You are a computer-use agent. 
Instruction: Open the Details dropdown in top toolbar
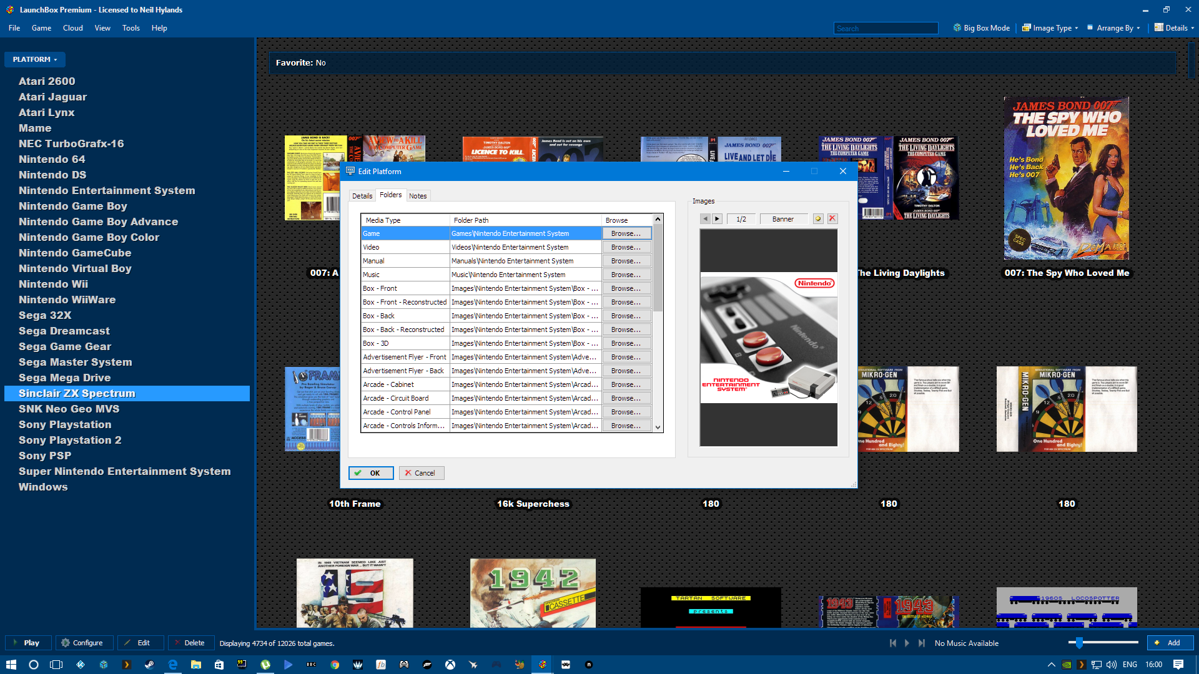tap(1174, 28)
